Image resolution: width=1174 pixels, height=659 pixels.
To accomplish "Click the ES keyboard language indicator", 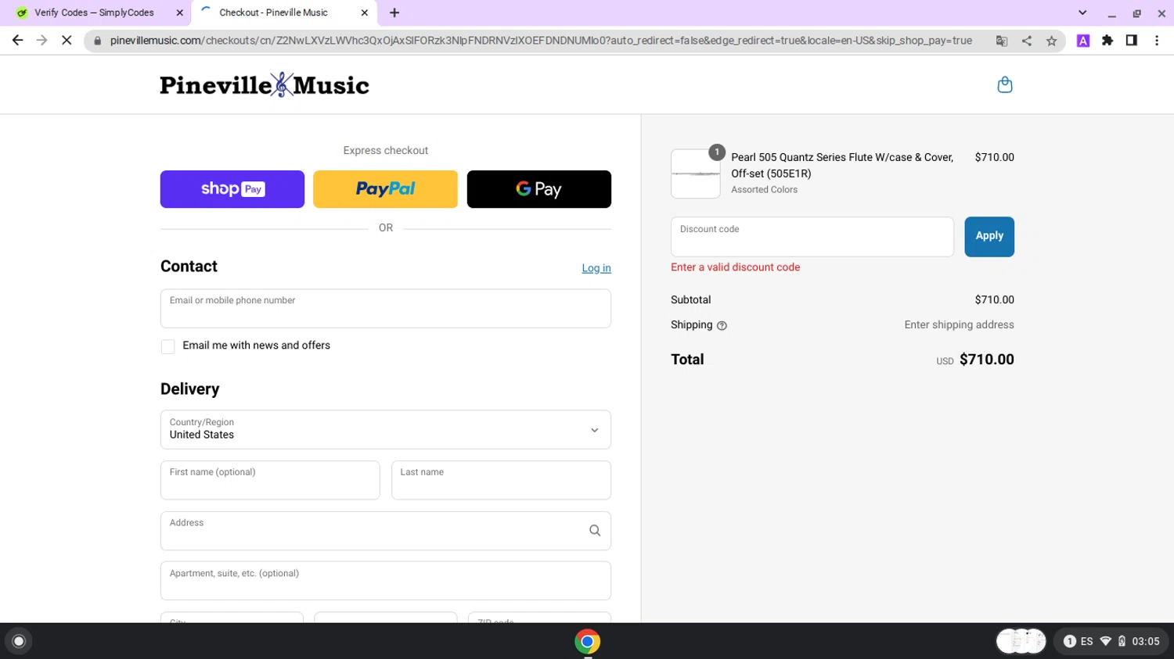I will click(1086, 642).
